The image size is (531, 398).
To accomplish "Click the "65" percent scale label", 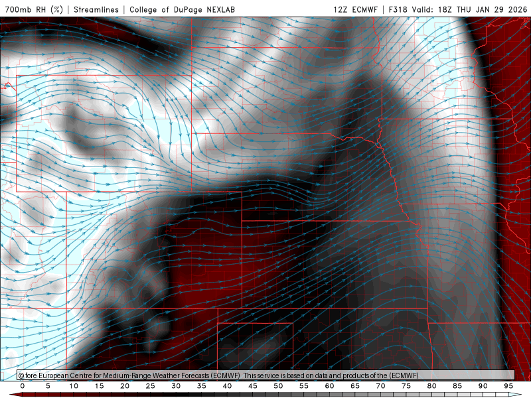I will tap(355, 386).
